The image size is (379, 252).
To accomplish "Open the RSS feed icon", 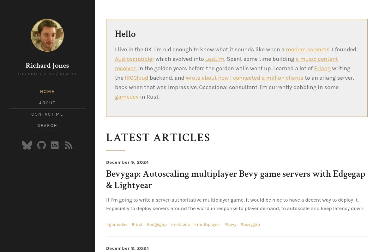I will 69,145.
